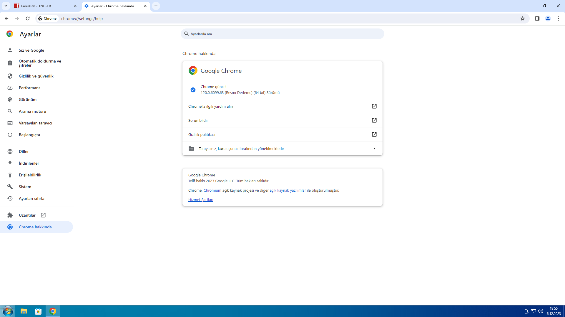
Task: Open the Hizmet Şartları link
Action: pos(201,200)
